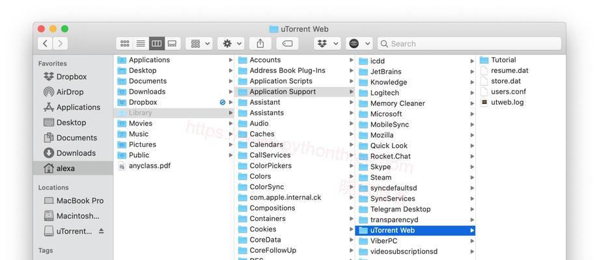The height and width of the screenshot is (260, 599).
Task: Select MacBook Pro under Locations
Action: 73,201
